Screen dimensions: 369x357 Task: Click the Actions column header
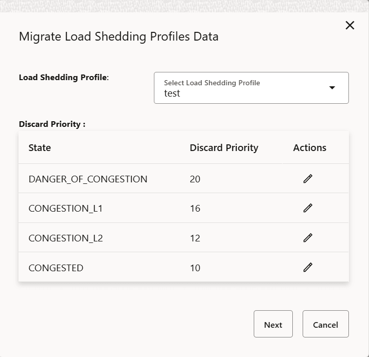point(309,148)
